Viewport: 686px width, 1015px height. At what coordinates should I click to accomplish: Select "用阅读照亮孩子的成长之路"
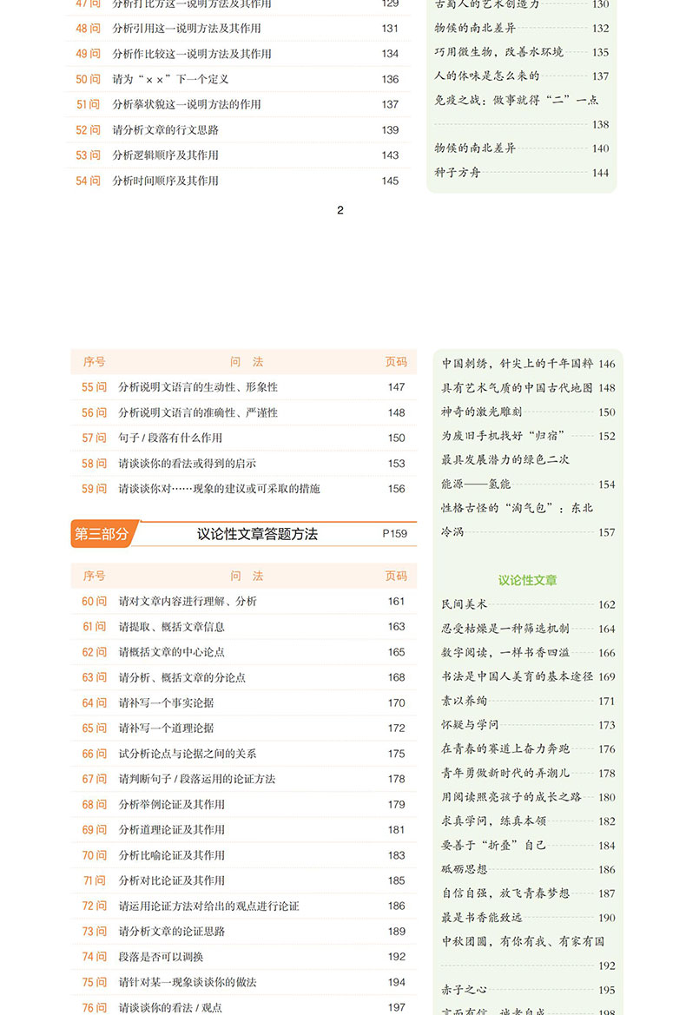point(511,797)
